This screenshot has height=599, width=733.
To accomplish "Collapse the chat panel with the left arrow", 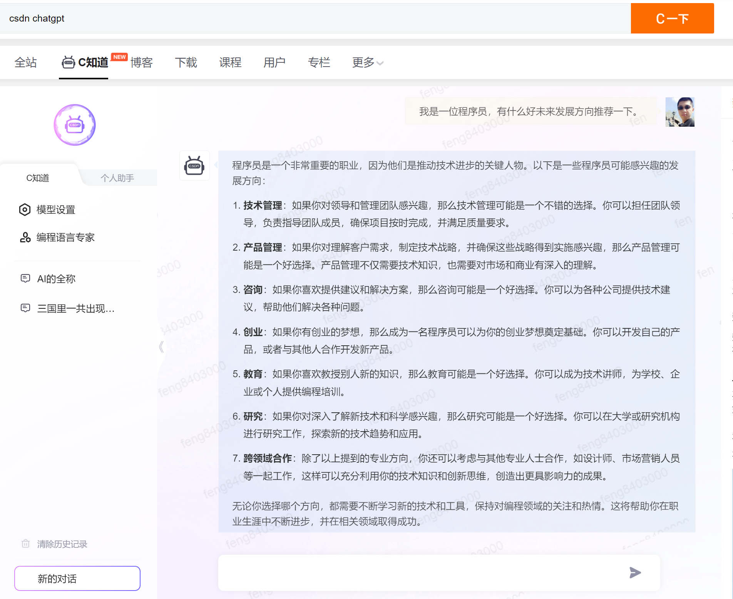I will (x=161, y=346).
